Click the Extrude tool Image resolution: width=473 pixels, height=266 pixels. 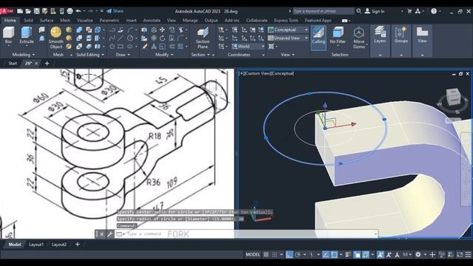pyautogui.click(x=27, y=35)
